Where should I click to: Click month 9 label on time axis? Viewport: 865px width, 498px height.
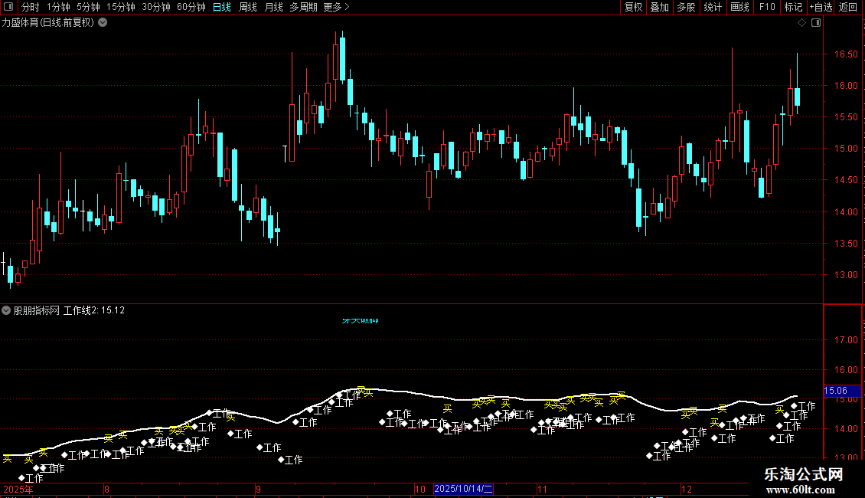tap(258, 489)
